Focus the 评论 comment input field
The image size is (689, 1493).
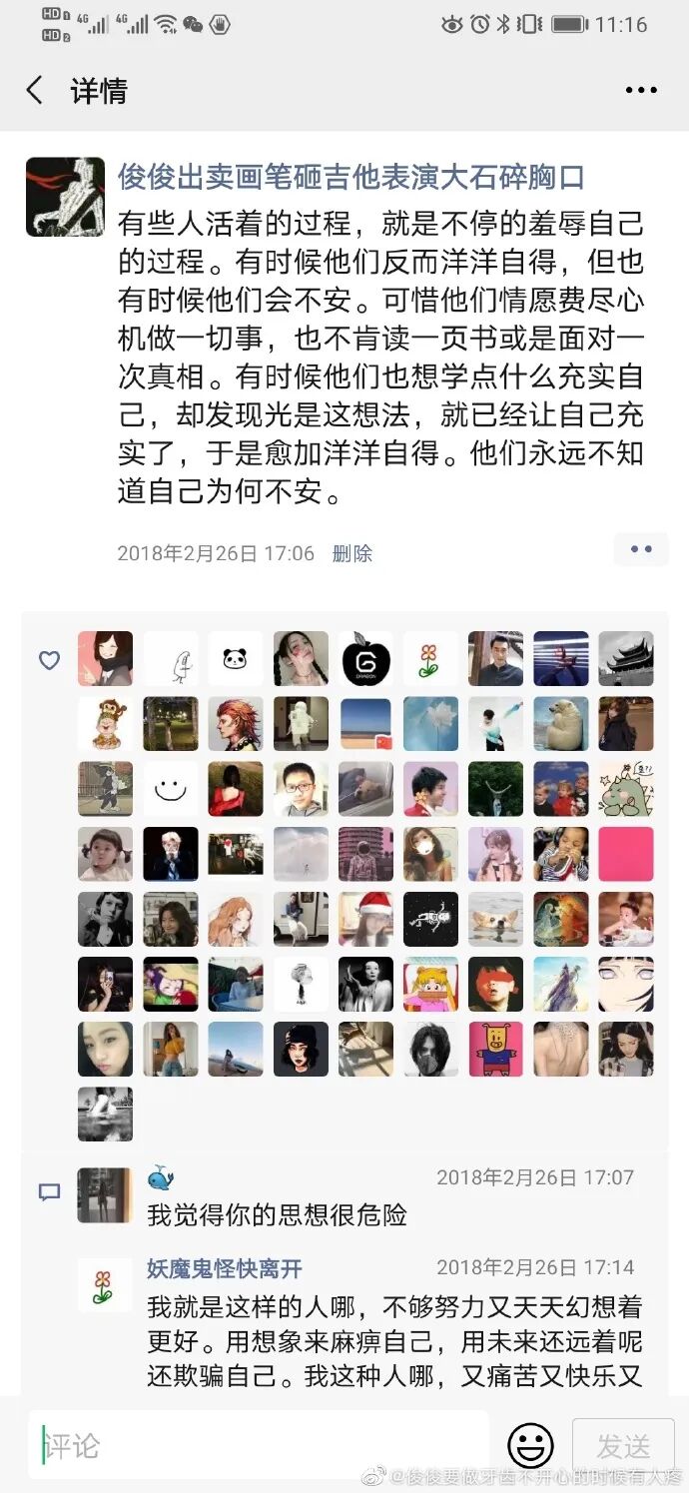coord(259,1445)
